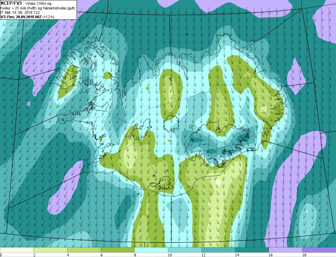Click the legend label '18'

coord(304,255)
